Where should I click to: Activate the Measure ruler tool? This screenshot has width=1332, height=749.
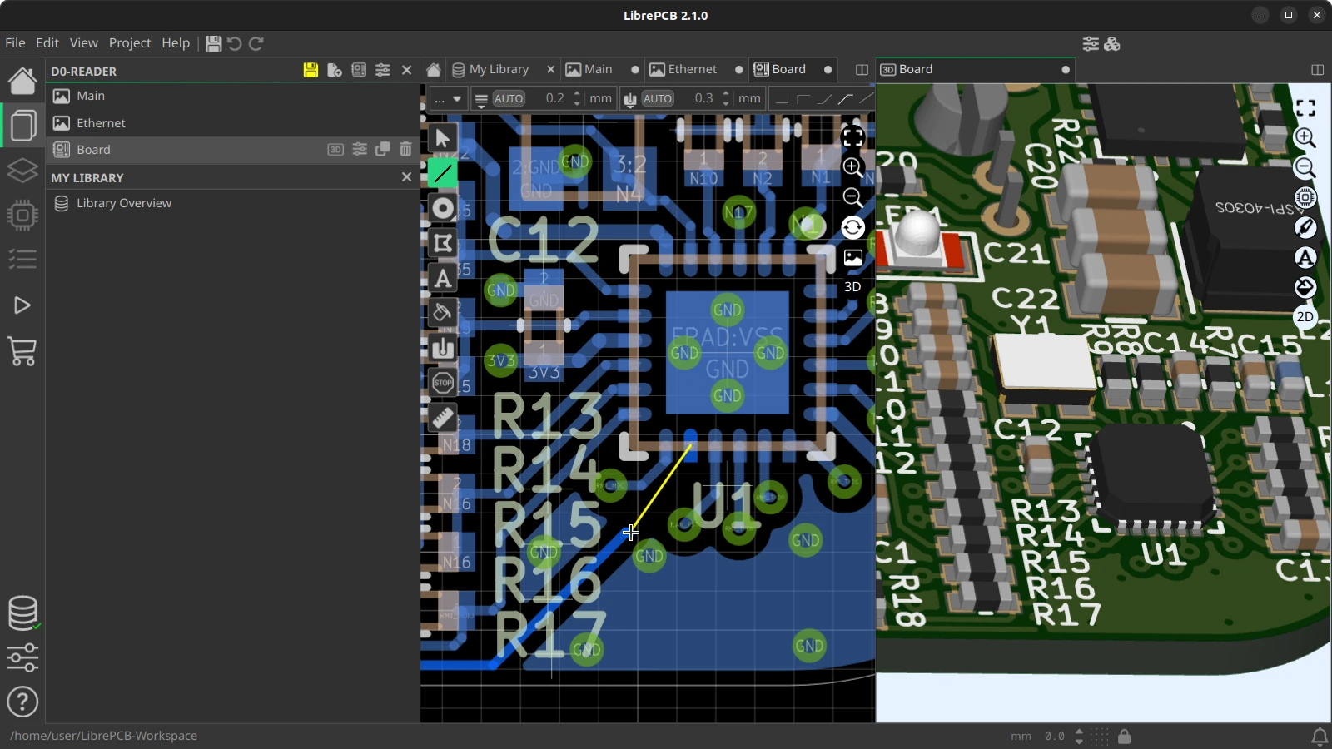coord(443,418)
